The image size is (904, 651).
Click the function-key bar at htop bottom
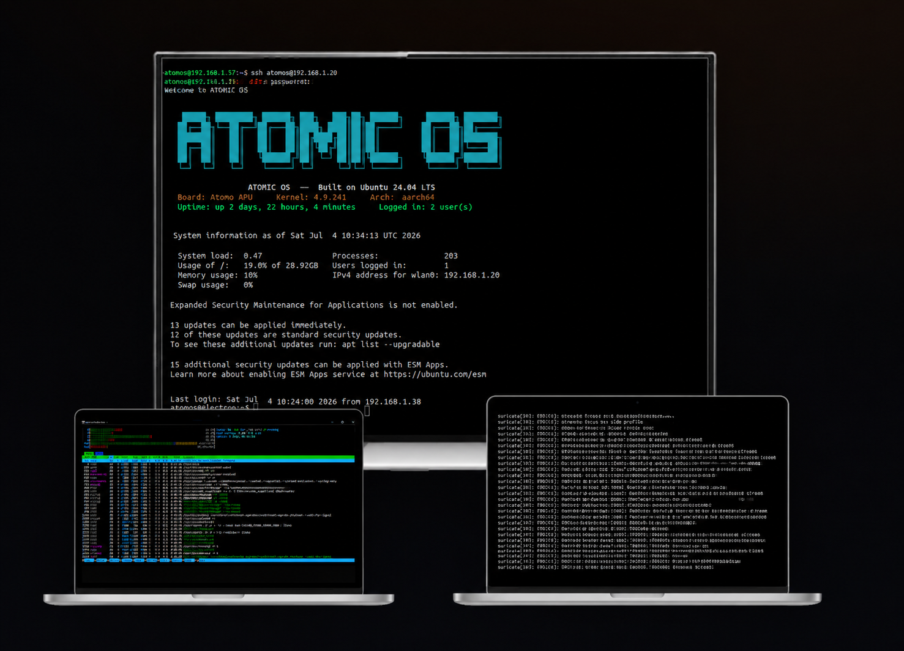[218, 561]
